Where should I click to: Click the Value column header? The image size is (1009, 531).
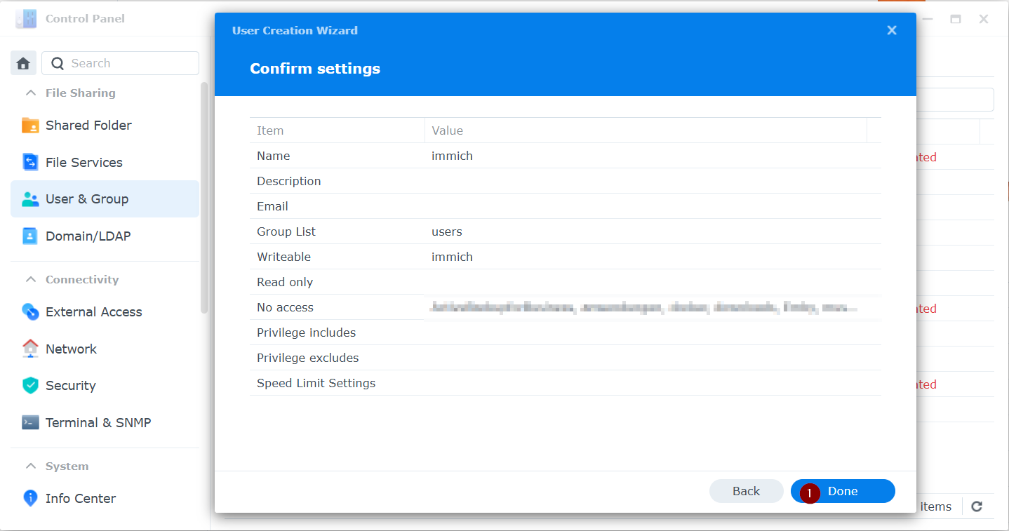[x=646, y=130]
